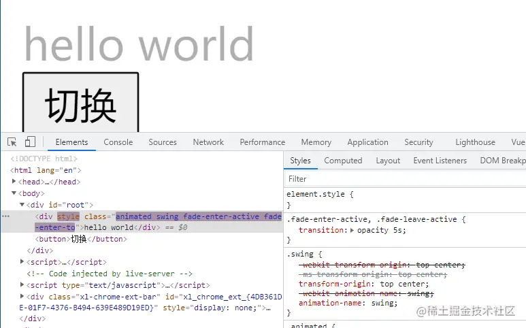Viewport: 526px width, 328px height.
Task: Click the hello world text node in DOM
Action: pos(109,227)
